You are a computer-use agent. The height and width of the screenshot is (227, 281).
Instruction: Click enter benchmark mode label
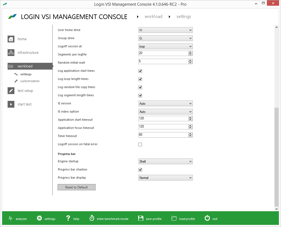point(113,219)
